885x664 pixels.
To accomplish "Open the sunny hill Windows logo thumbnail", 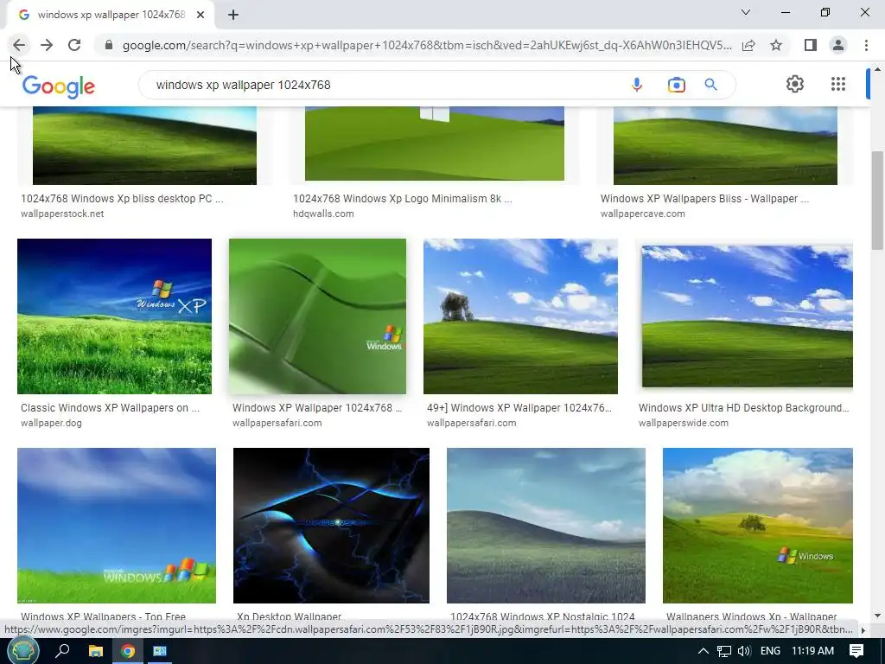I will point(757,526).
